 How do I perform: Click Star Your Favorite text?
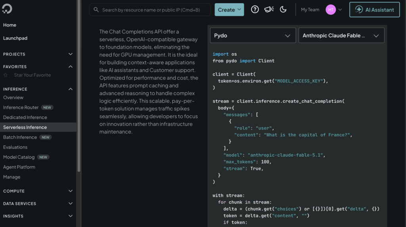(33, 75)
